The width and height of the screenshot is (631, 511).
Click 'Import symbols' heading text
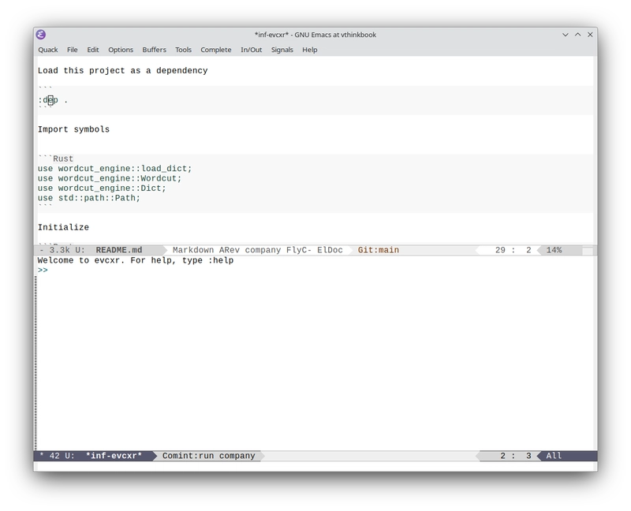73,129
